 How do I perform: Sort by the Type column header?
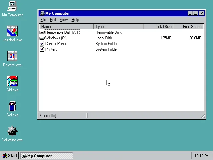[x=118, y=27]
